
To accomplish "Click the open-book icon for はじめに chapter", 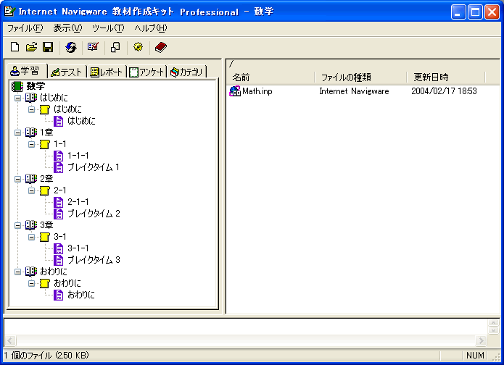I will tap(31, 98).
